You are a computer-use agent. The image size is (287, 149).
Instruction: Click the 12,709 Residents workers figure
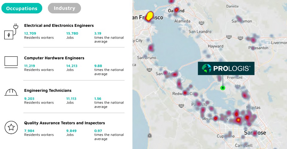point(30,33)
